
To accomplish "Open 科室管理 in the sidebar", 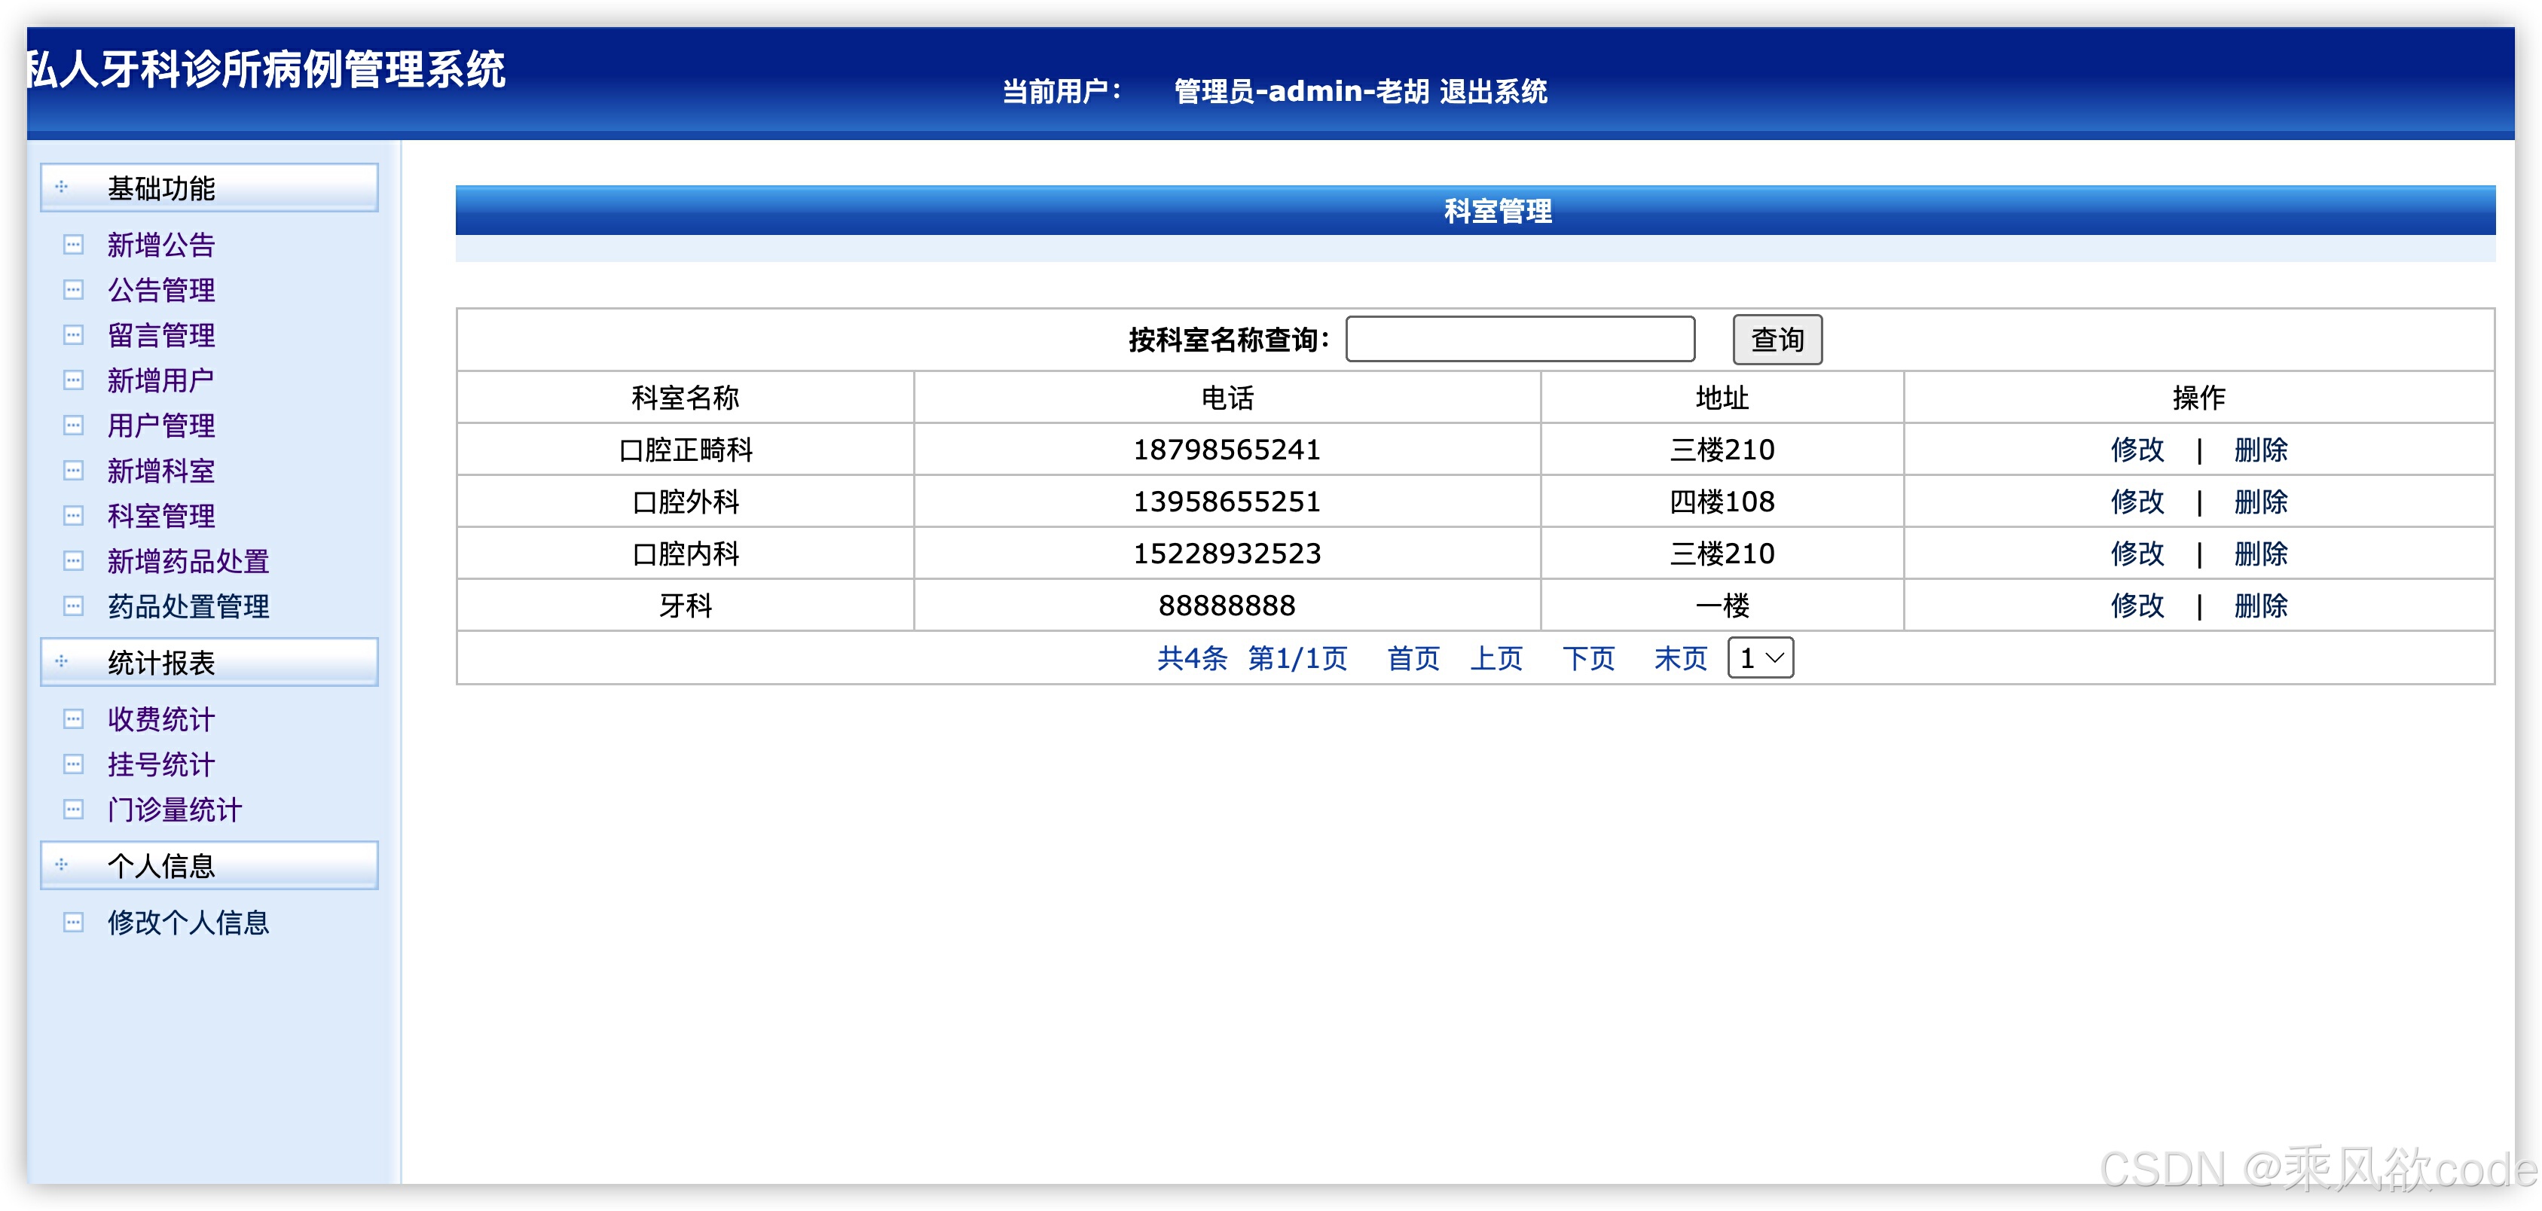I will pos(160,516).
